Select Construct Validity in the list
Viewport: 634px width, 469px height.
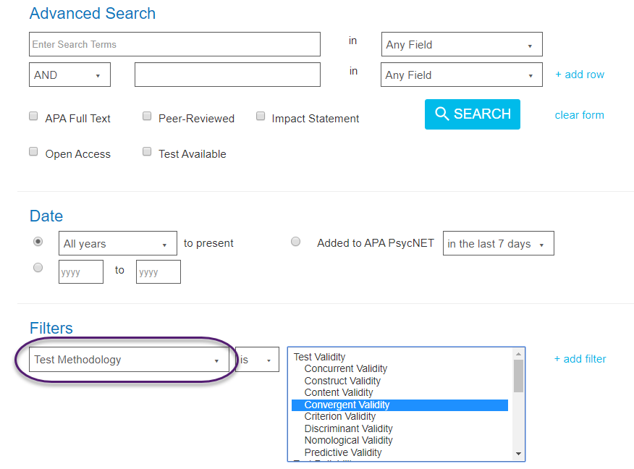click(x=342, y=381)
